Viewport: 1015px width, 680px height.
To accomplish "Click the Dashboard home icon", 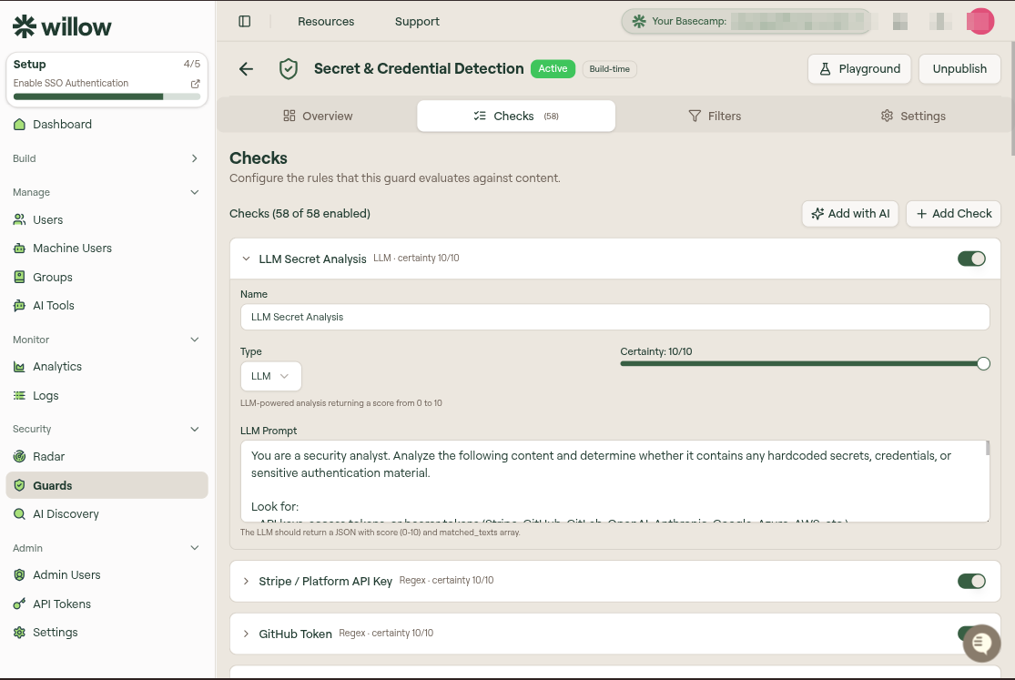I will coord(19,125).
